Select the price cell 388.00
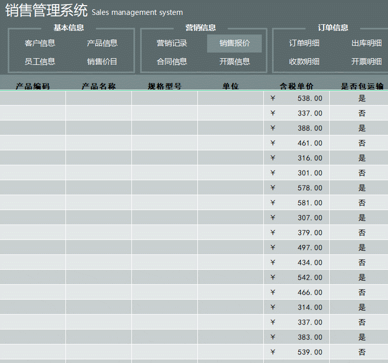 pyautogui.click(x=296, y=128)
